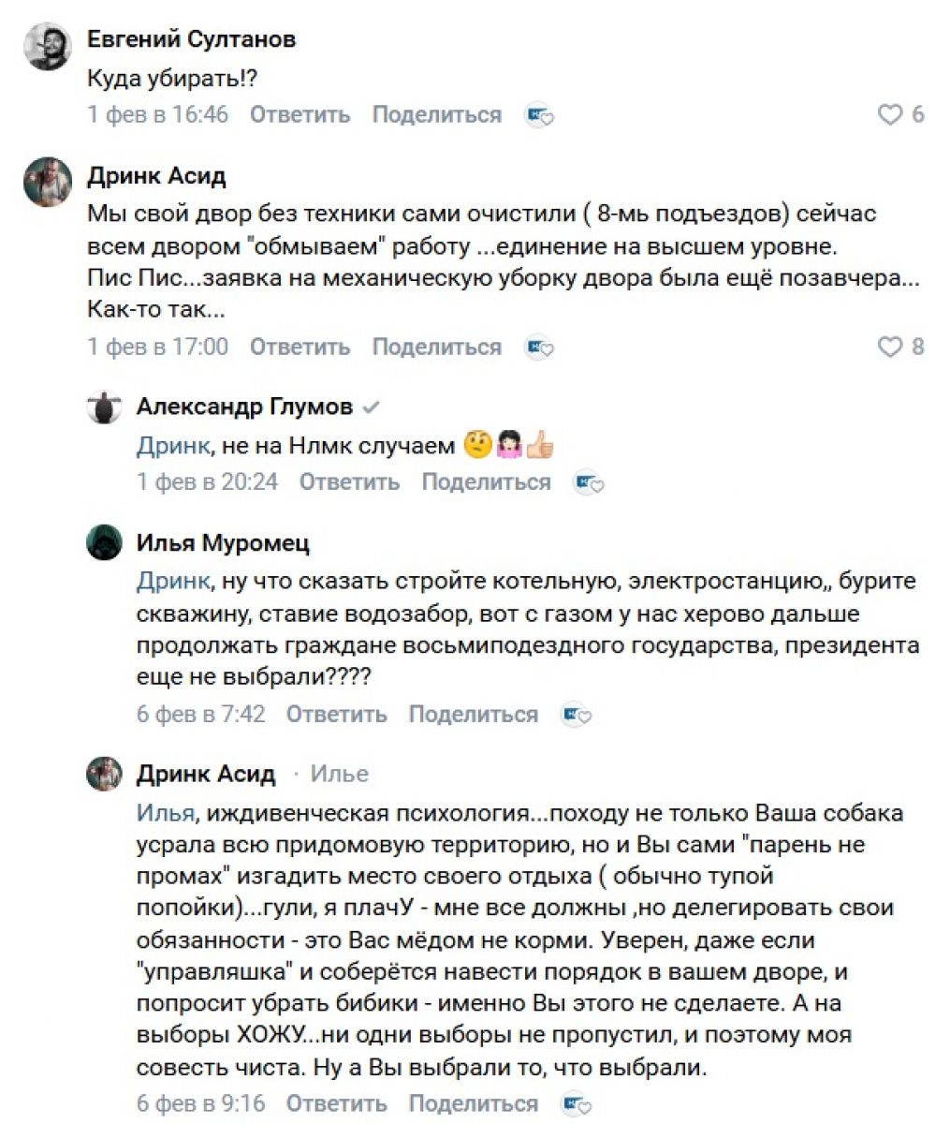Open Евгений Султанов's avatar

[48, 46]
